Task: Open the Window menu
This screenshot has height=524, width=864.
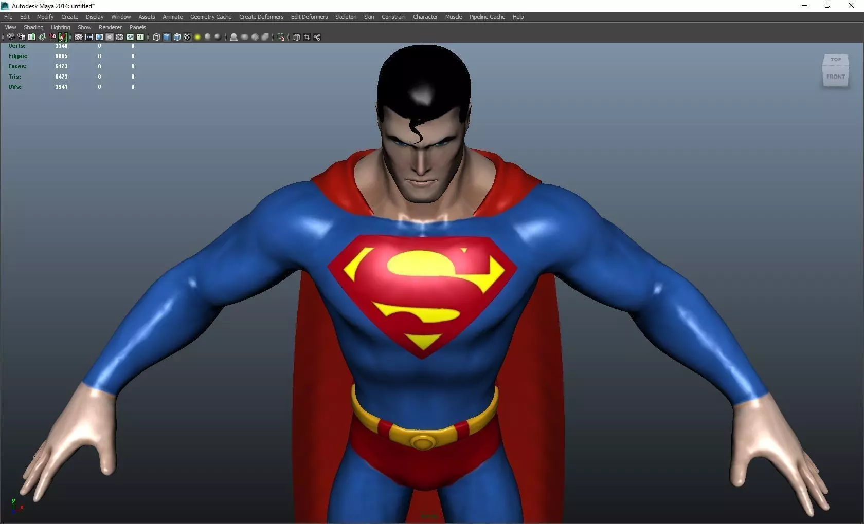Action: coord(121,17)
